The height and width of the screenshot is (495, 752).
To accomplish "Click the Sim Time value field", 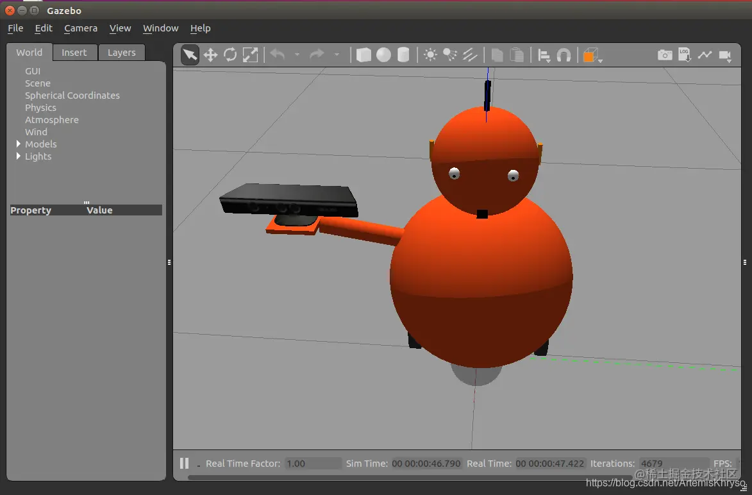I will (427, 464).
